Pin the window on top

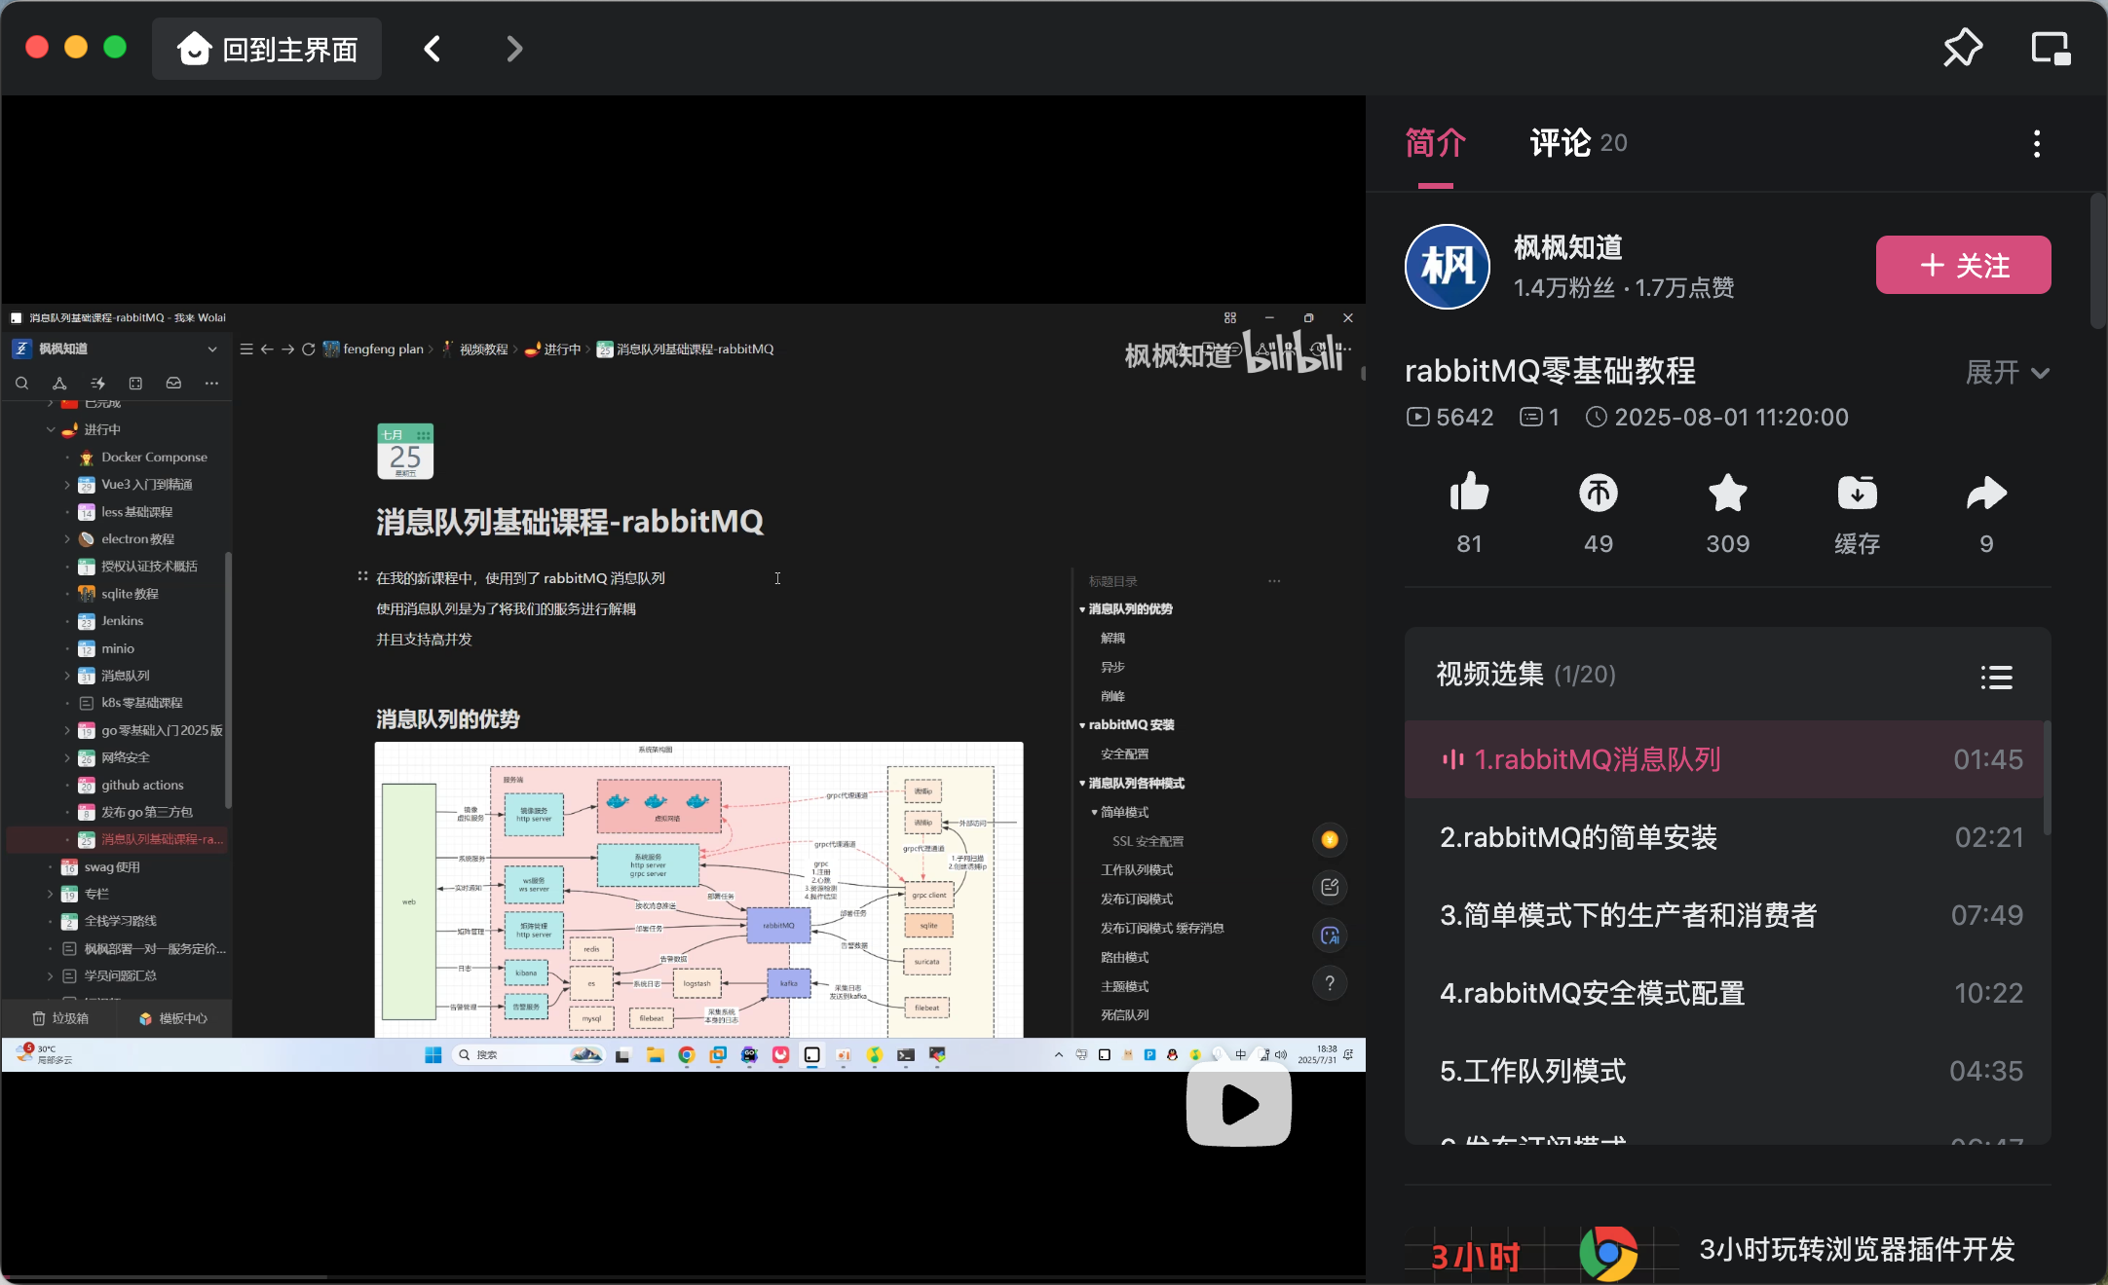coord(1962,48)
